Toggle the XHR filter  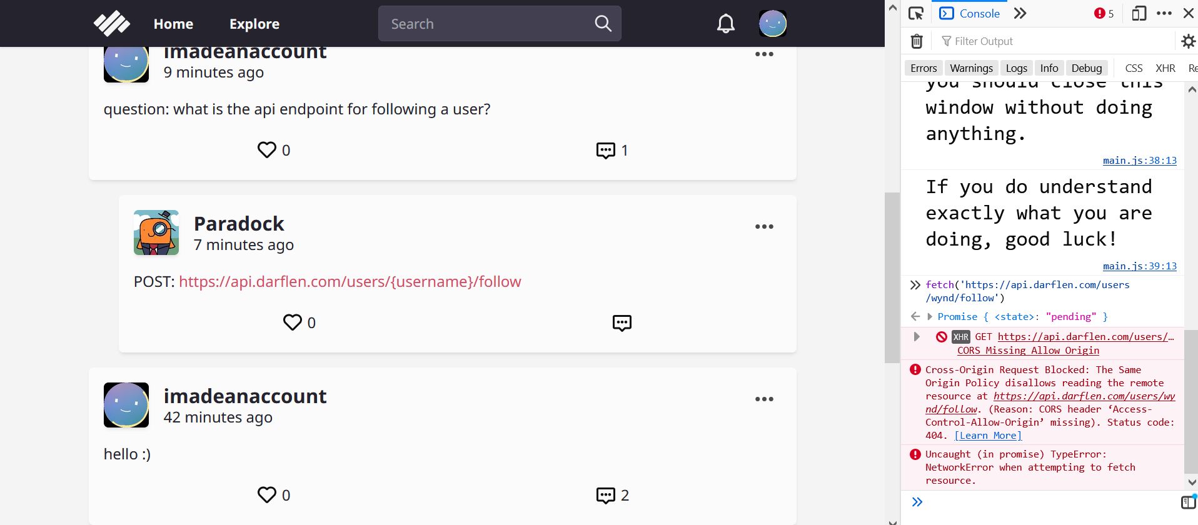(x=1165, y=68)
